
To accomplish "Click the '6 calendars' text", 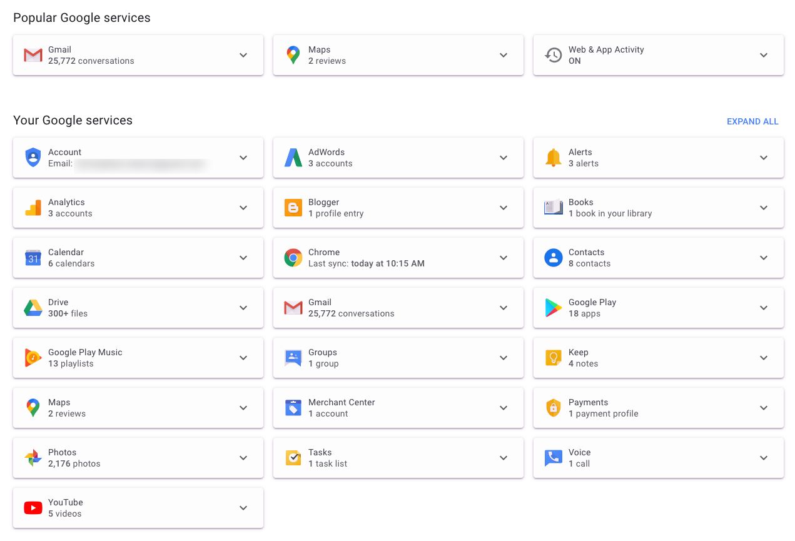I will pos(71,263).
